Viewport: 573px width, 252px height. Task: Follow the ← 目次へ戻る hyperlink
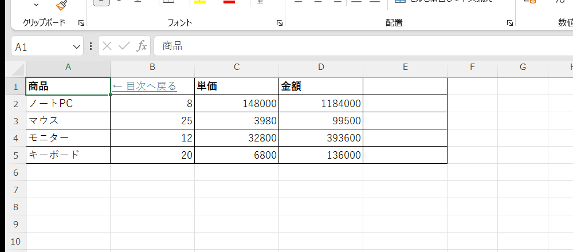click(144, 86)
